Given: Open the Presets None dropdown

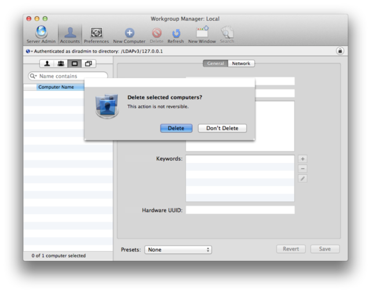Looking at the screenshot, I should tap(178, 249).
